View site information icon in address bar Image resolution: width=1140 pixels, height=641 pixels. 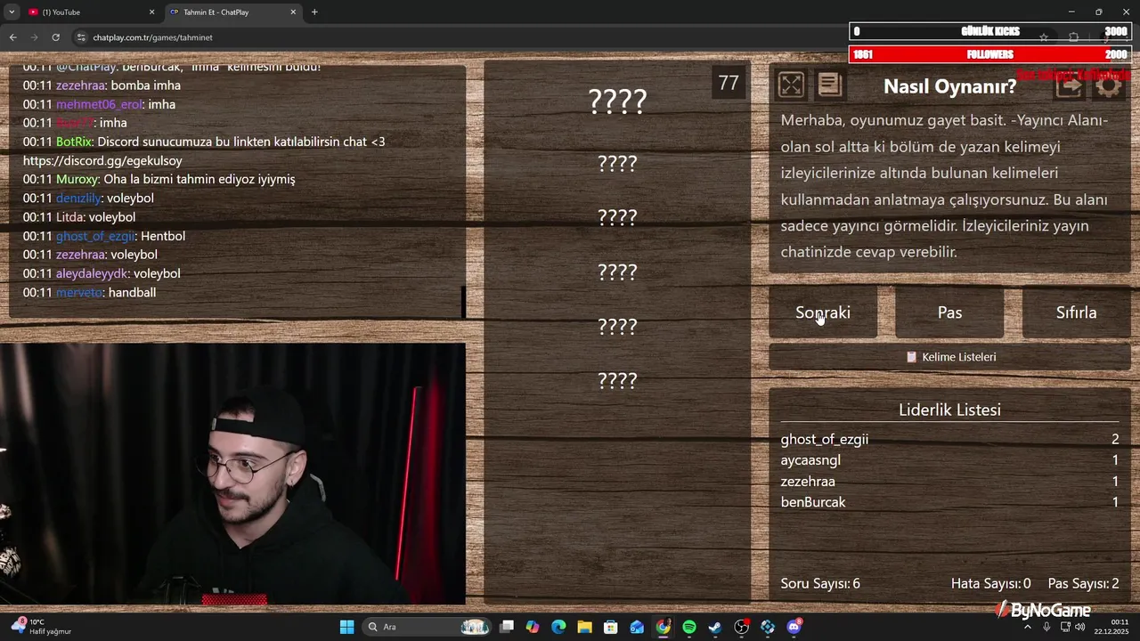pyautogui.click(x=81, y=37)
